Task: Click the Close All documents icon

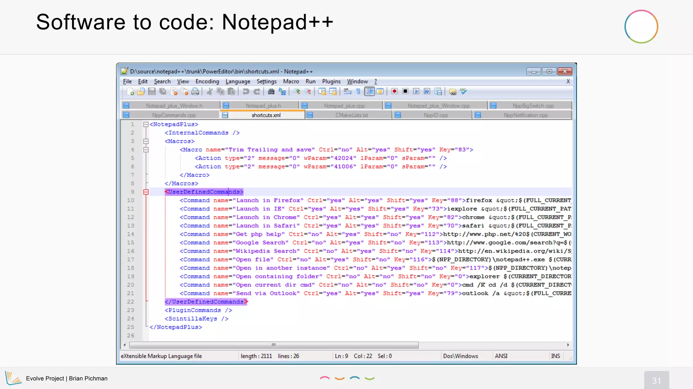Action: click(184, 92)
